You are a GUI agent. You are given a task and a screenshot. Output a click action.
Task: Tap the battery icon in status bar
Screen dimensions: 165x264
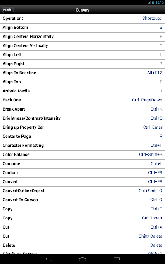tap(153, 2)
